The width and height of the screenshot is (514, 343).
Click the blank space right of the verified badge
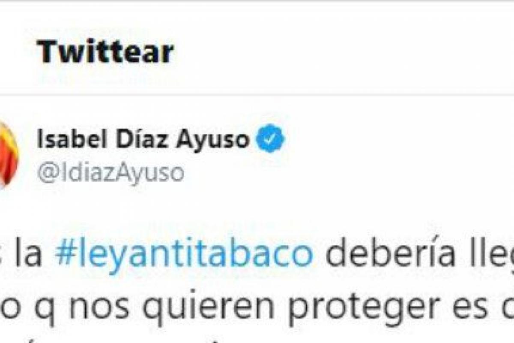(x=398, y=140)
